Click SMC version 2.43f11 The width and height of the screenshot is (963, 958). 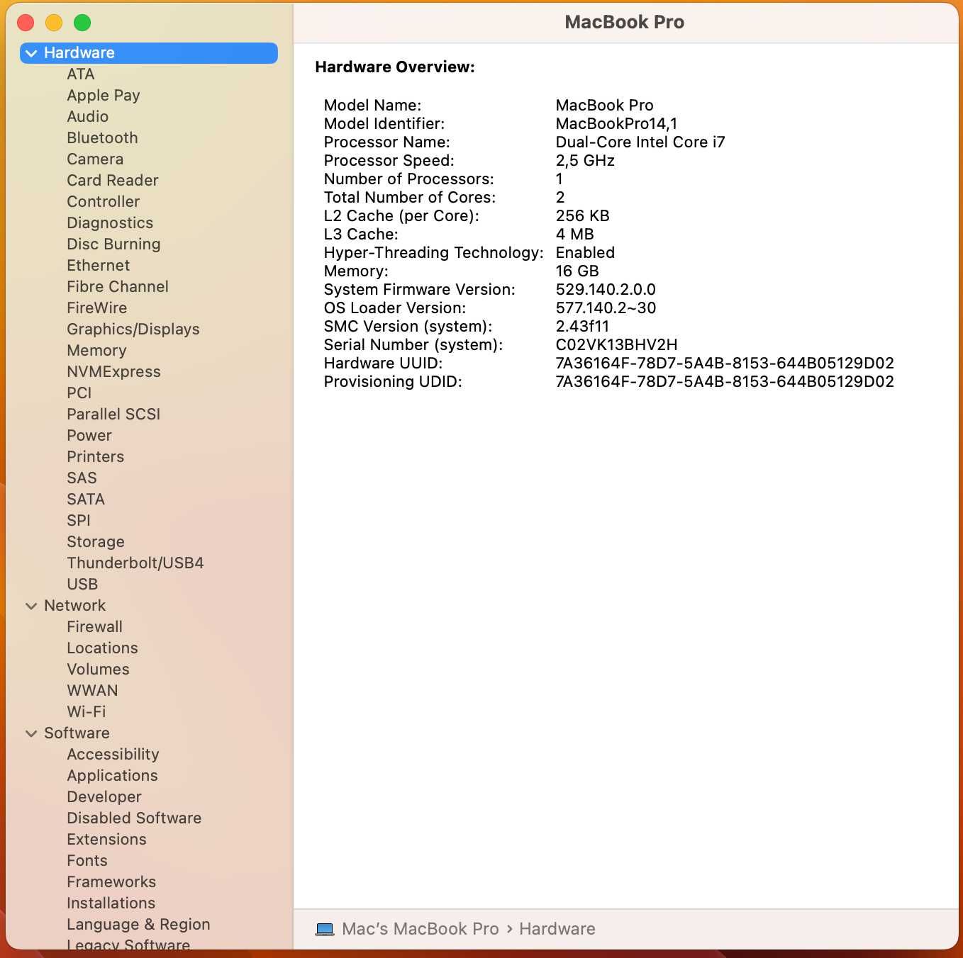(582, 327)
